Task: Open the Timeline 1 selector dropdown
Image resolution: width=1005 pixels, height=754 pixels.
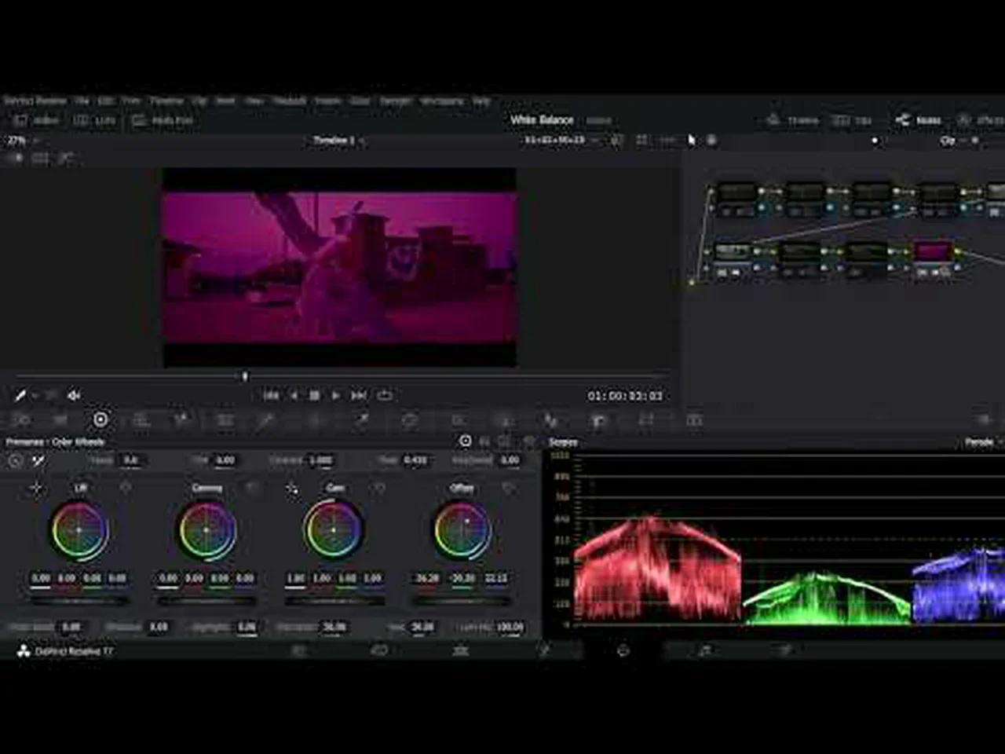Action: point(338,141)
